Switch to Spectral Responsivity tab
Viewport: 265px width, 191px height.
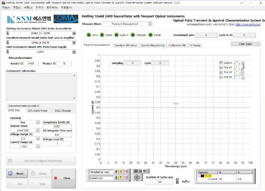[153, 45]
